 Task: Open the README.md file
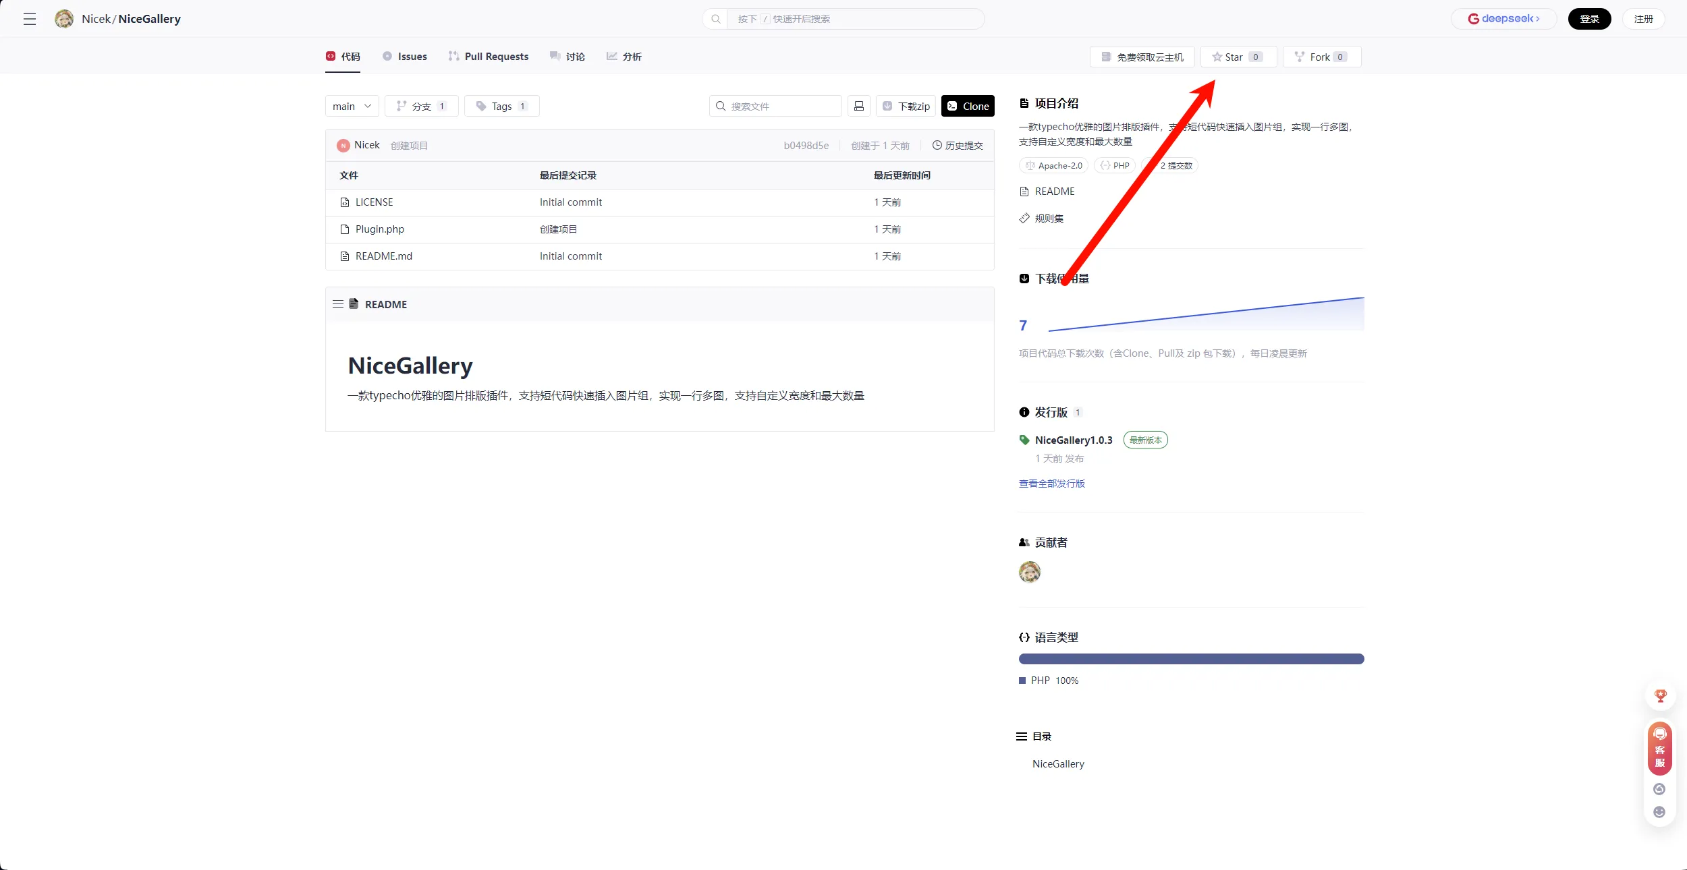point(383,256)
